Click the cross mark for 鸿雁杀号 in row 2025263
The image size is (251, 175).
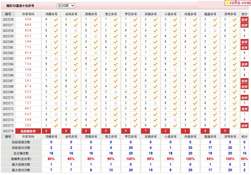[56, 59]
